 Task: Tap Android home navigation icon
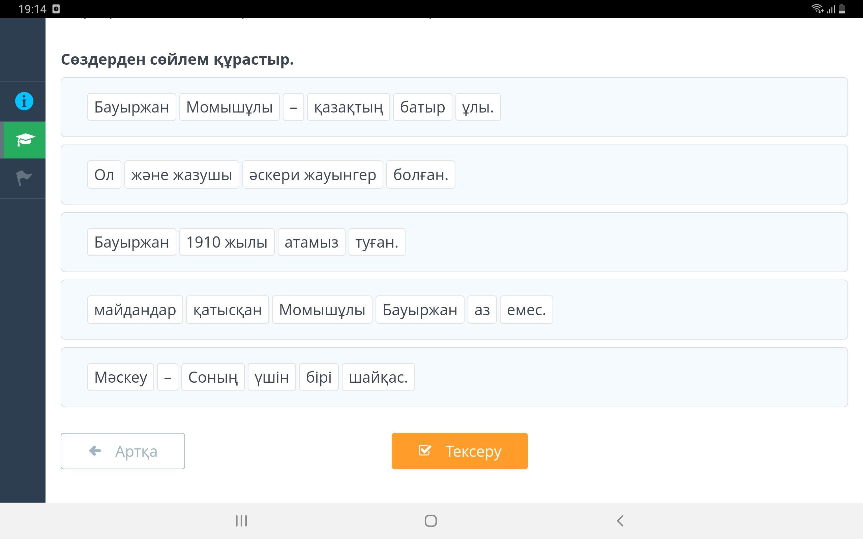tap(430, 521)
